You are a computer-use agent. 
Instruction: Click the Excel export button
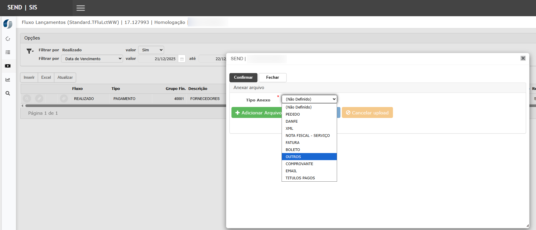click(46, 78)
